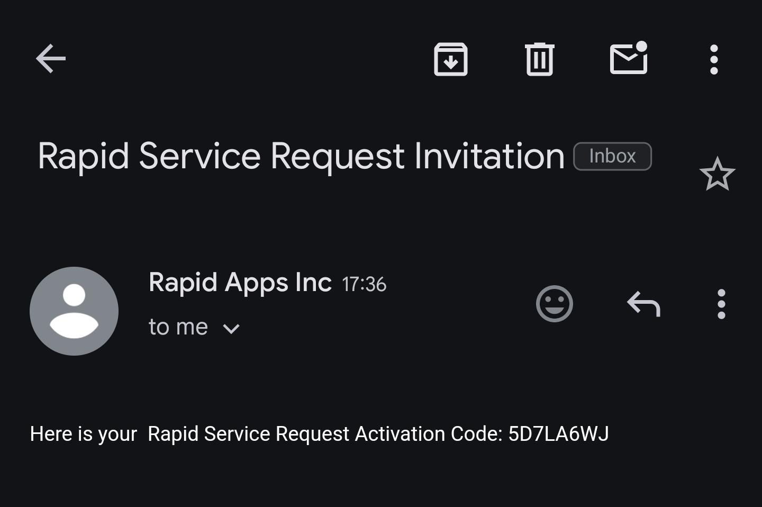Click the Inbox label chip
The image size is (762, 507).
click(x=612, y=157)
